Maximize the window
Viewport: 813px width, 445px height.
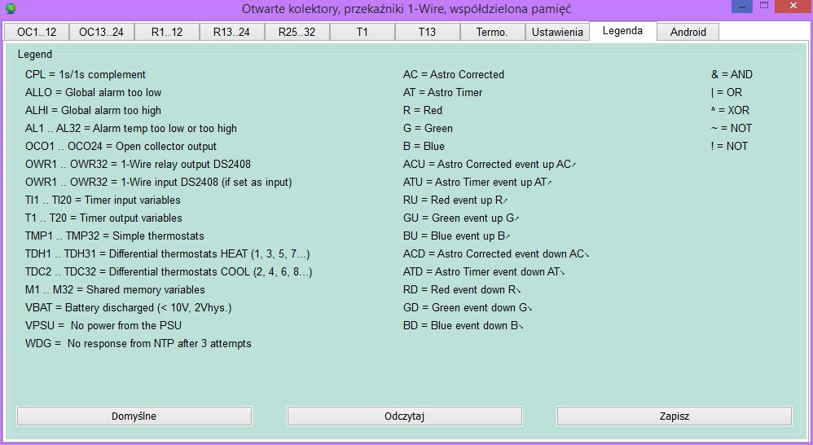coord(764,7)
